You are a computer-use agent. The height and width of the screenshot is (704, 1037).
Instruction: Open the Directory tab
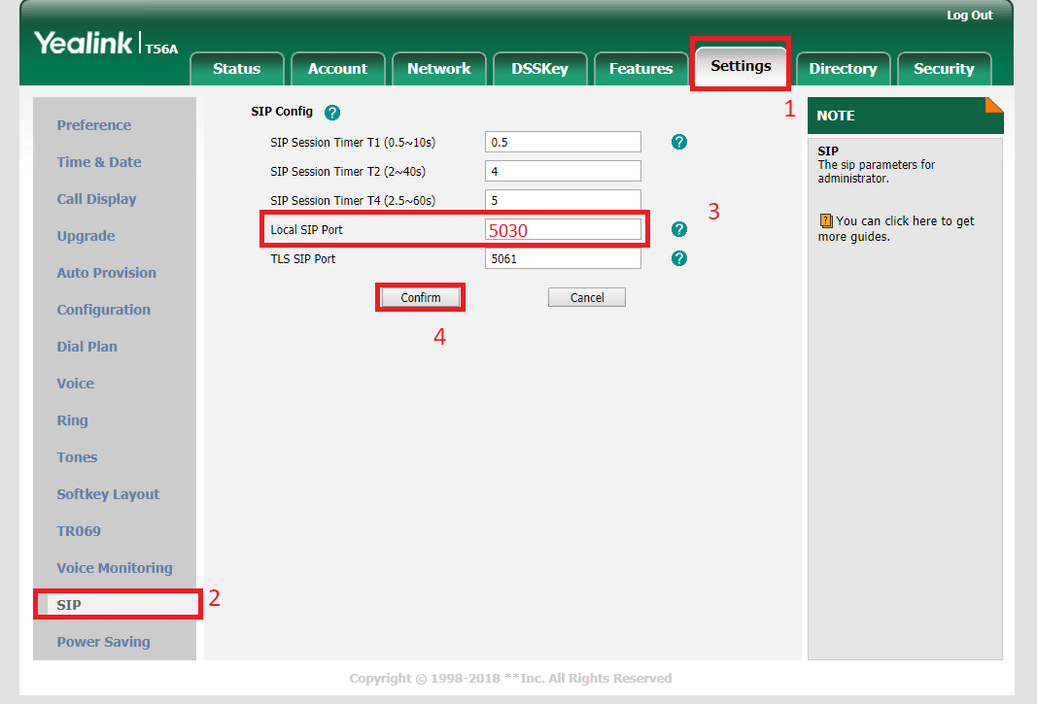pyautogui.click(x=844, y=69)
